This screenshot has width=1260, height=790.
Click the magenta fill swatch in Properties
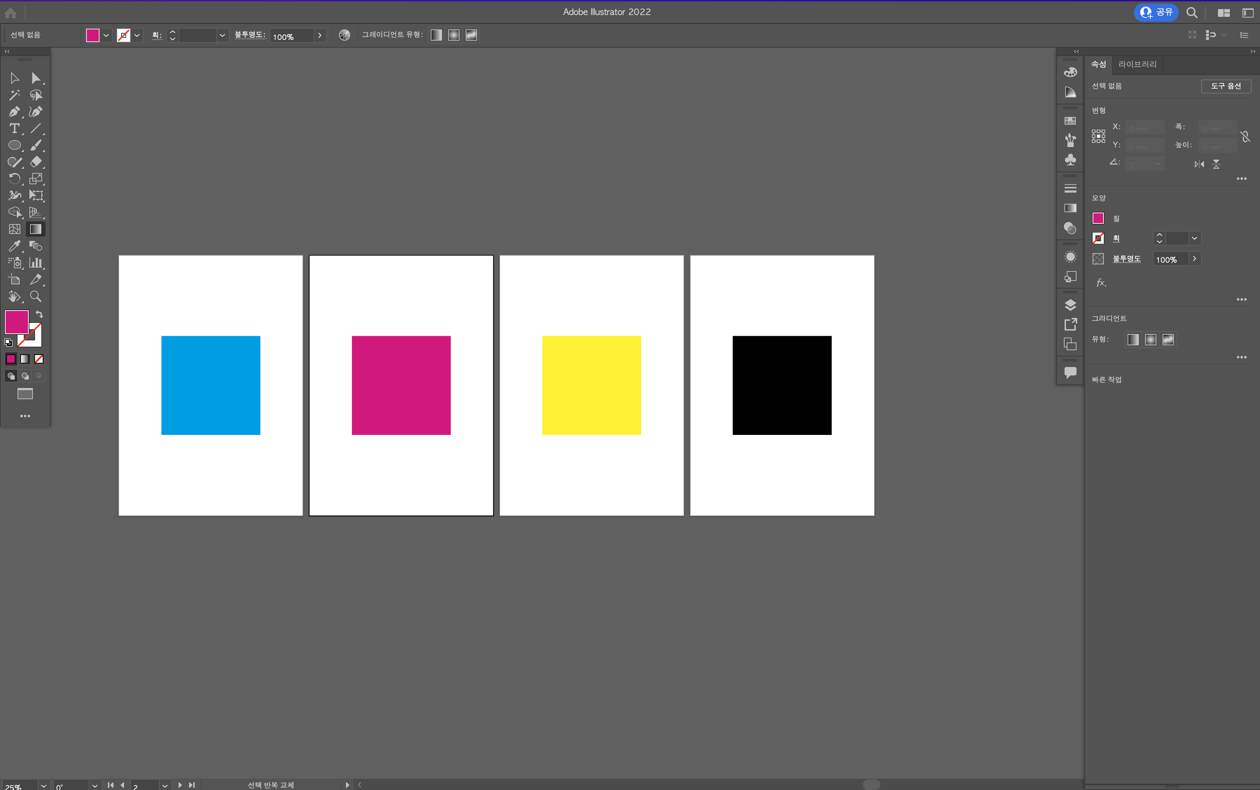(x=1098, y=219)
